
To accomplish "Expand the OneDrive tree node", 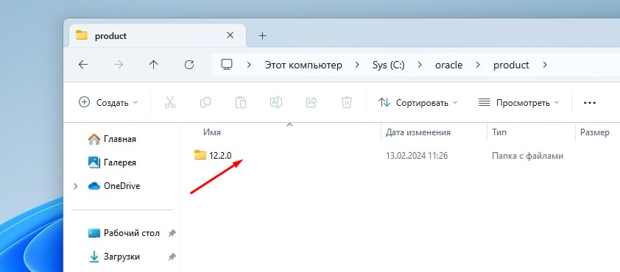I will click(x=76, y=186).
